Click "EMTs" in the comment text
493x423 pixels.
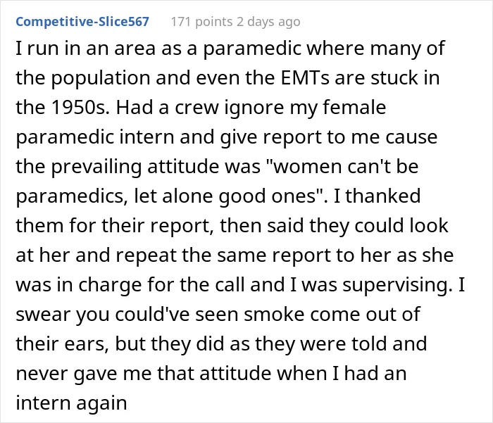coord(305,77)
